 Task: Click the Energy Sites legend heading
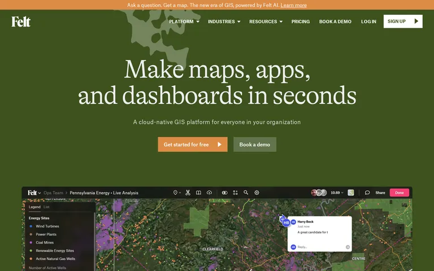point(39,218)
